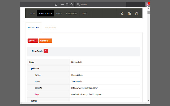Click the save report icon

(129, 14)
